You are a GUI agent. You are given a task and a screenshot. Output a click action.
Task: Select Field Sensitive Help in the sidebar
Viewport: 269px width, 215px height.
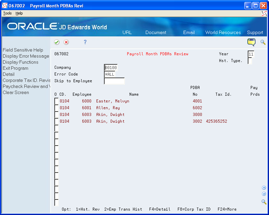pos(23,50)
